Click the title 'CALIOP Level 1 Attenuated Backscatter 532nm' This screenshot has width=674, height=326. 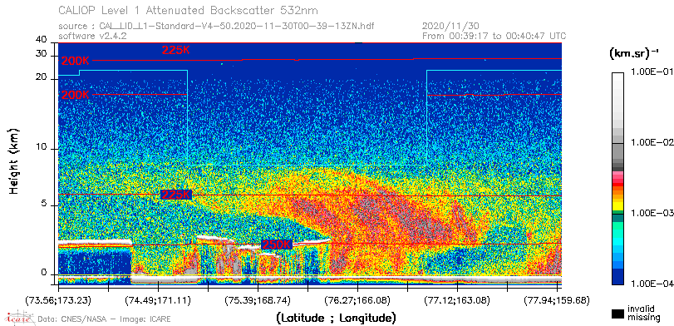[189, 10]
